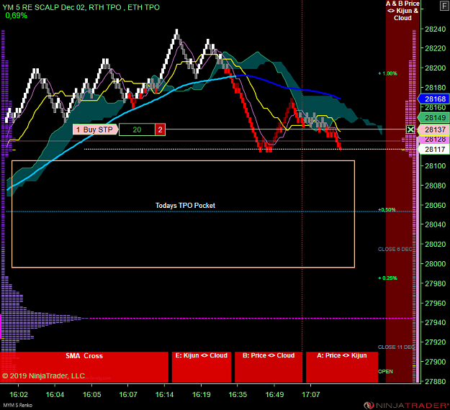This screenshot has width=450, height=410.
Task: Select the pink 28137 order price marker
Action: [x=434, y=129]
